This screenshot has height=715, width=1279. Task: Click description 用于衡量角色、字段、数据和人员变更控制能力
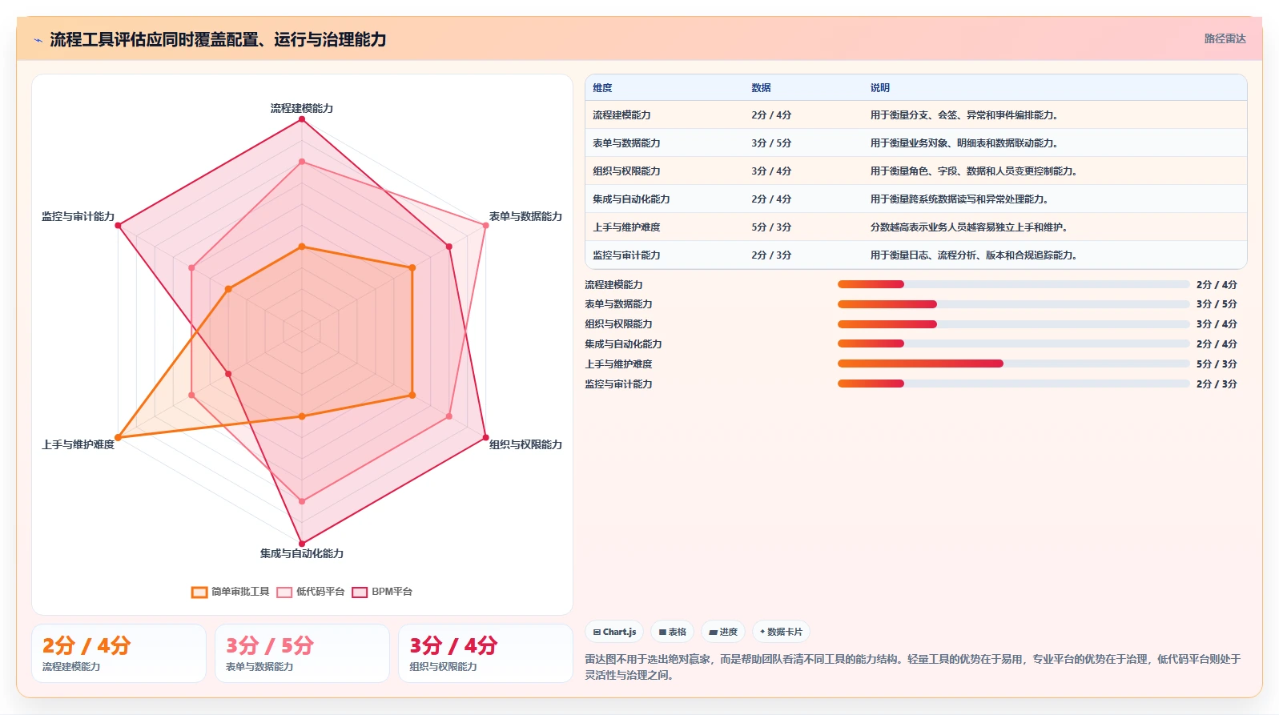point(975,171)
